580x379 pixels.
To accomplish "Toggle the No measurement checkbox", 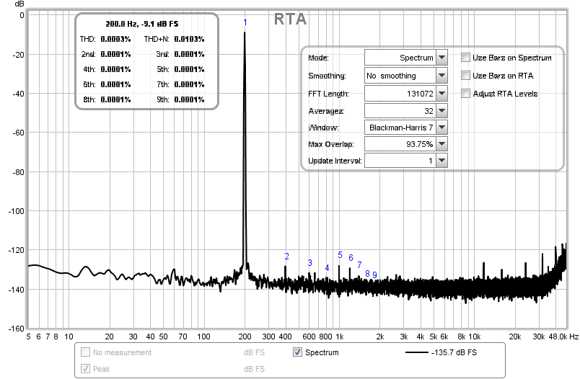I will click(x=85, y=352).
